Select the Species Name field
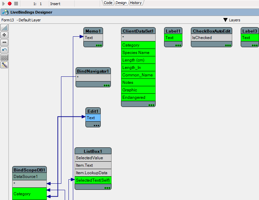259x200 pixels. pyautogui.click(x=138, y=53)
